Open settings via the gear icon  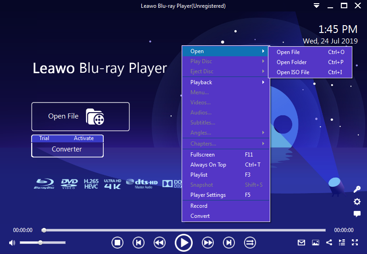357,201
